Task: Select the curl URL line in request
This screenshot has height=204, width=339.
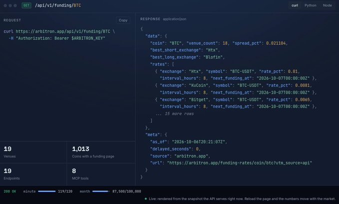Action: click(x=59, y=31)
